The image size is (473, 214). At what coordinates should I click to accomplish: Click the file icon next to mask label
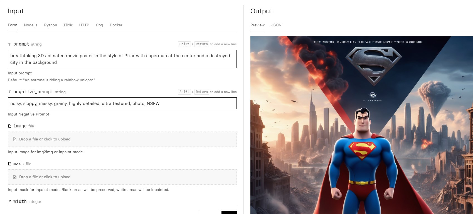(10, 164)
